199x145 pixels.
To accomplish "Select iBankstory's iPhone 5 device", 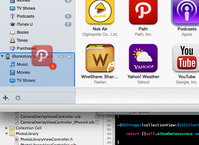I will click(32, 56).
